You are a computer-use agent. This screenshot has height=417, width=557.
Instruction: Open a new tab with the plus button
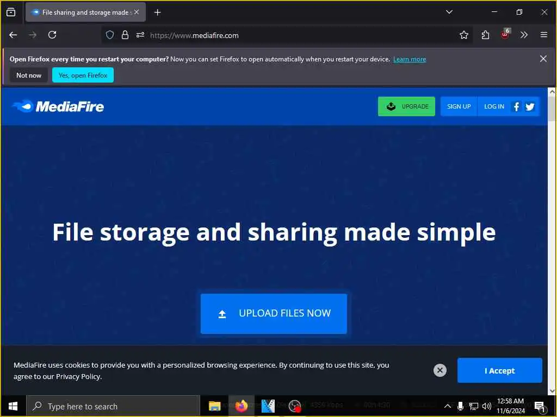(157, 12)
